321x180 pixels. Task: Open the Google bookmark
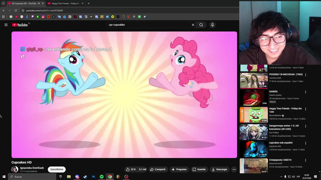pyautogui.click(x=11, y=17)
